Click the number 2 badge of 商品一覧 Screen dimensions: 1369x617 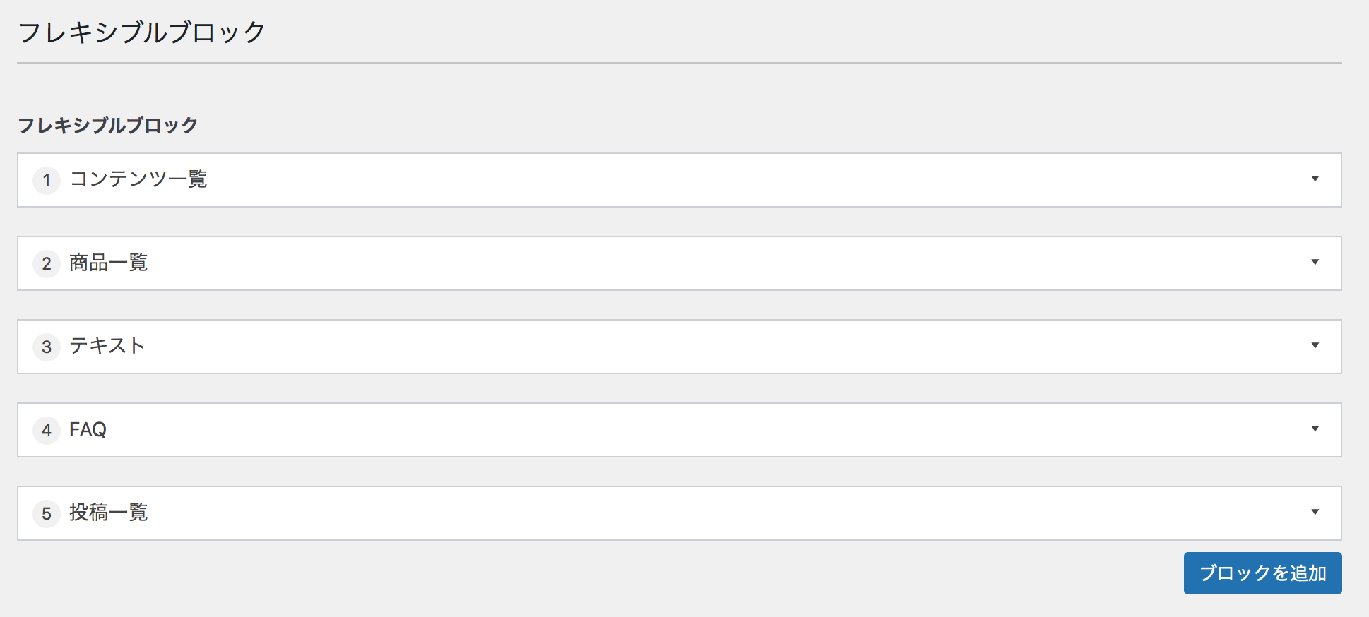click(47, 263)
